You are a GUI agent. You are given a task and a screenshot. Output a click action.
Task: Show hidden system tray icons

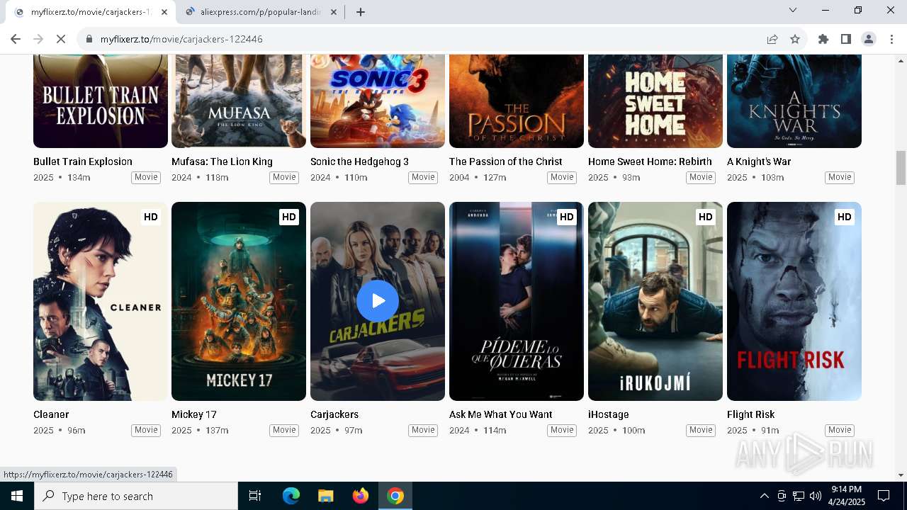(764, 496)
